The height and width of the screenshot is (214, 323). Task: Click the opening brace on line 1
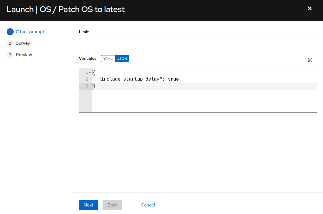pyautogui.click(x=94, y=72)
